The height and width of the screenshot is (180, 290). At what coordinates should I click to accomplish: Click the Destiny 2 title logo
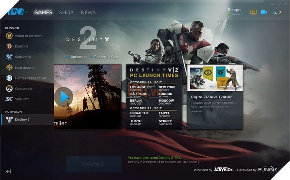pyautogui.click(x=88, y=38)
